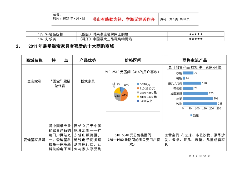Select the 时间：2021年x月x日 header line
250x177 pixels.
(69, 18)
